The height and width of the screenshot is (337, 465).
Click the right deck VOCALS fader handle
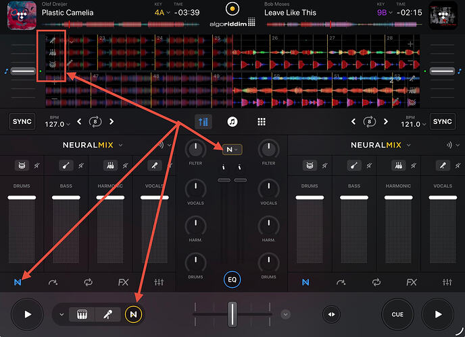click(x=443, y=197)
